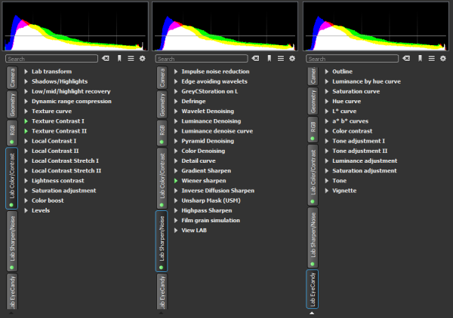Clear the search field in left panel
This screenshot has height=318, width=453.
pyautogui.click(x=106, y=58)
